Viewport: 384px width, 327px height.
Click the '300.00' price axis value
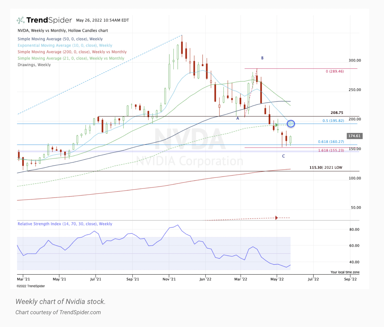(355, 60)
